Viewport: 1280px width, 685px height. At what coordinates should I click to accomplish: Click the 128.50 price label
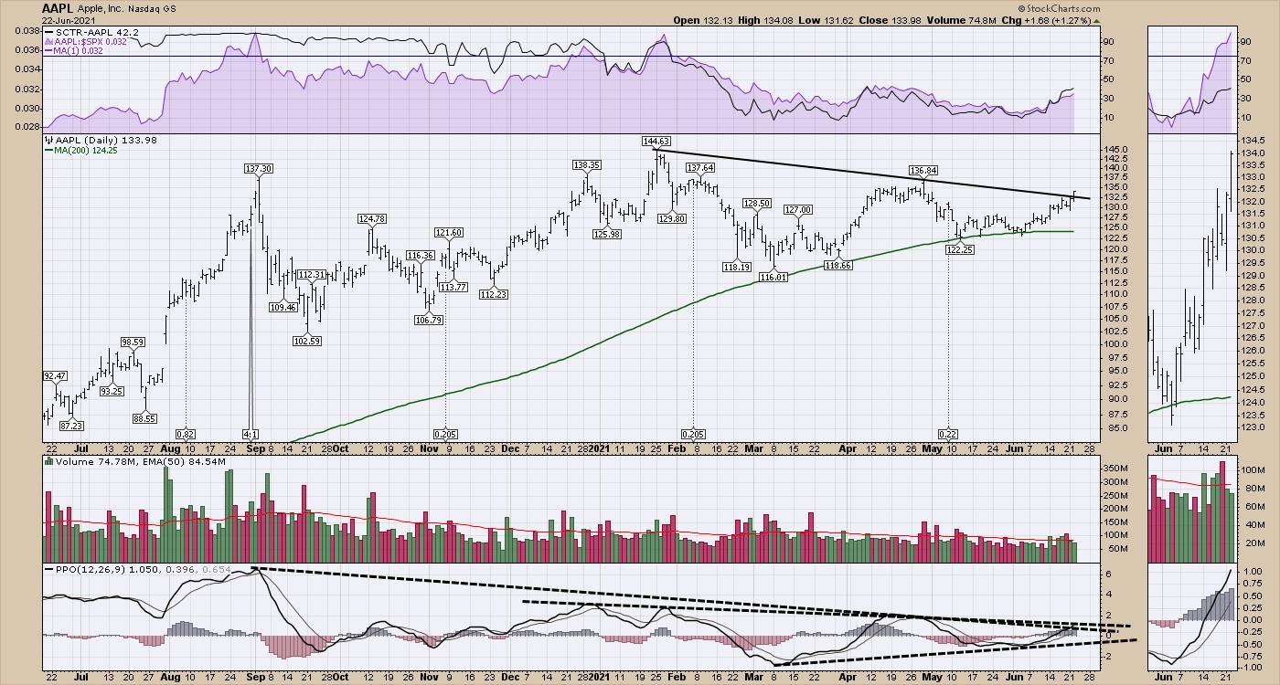click(x=757, y=203)
